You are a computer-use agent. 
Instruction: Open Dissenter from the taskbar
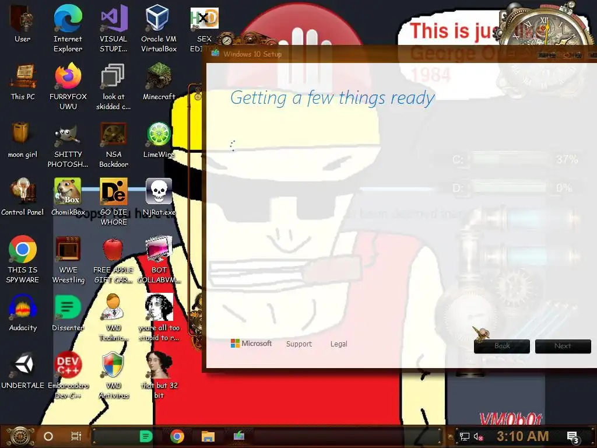(146, 436)
